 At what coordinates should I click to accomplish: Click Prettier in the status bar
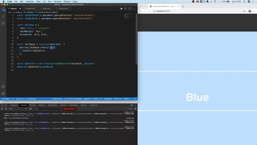coord(127,99)
